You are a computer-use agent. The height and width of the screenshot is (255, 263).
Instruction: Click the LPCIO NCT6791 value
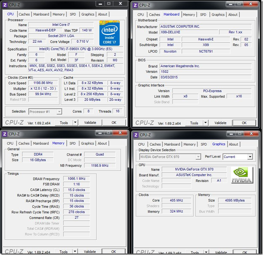206,51
